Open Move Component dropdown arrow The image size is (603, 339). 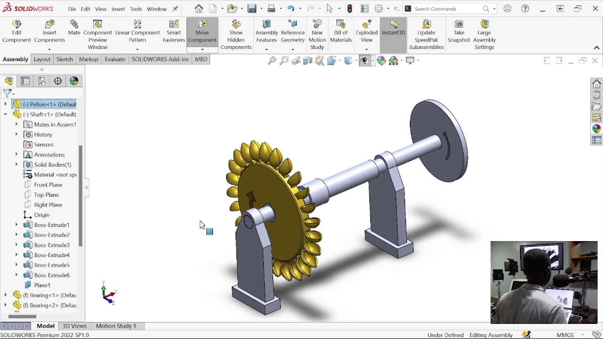(x=202, y=49)
